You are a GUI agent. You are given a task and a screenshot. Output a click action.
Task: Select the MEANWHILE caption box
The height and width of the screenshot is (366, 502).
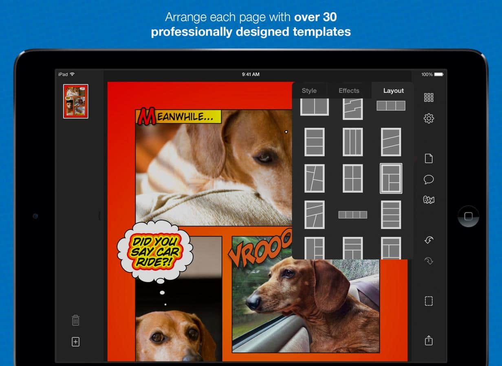[178, 117]
